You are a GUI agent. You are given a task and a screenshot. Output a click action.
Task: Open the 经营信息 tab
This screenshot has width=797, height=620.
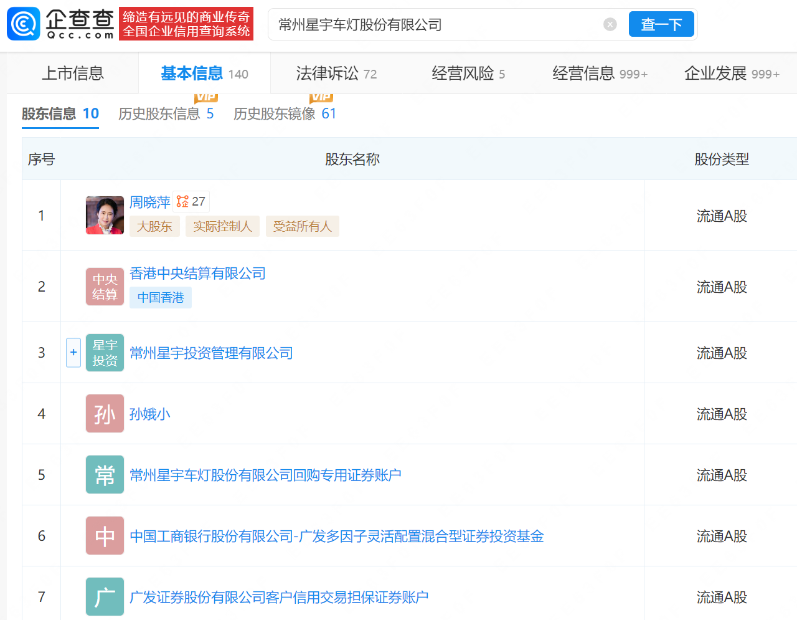[600, 74]
